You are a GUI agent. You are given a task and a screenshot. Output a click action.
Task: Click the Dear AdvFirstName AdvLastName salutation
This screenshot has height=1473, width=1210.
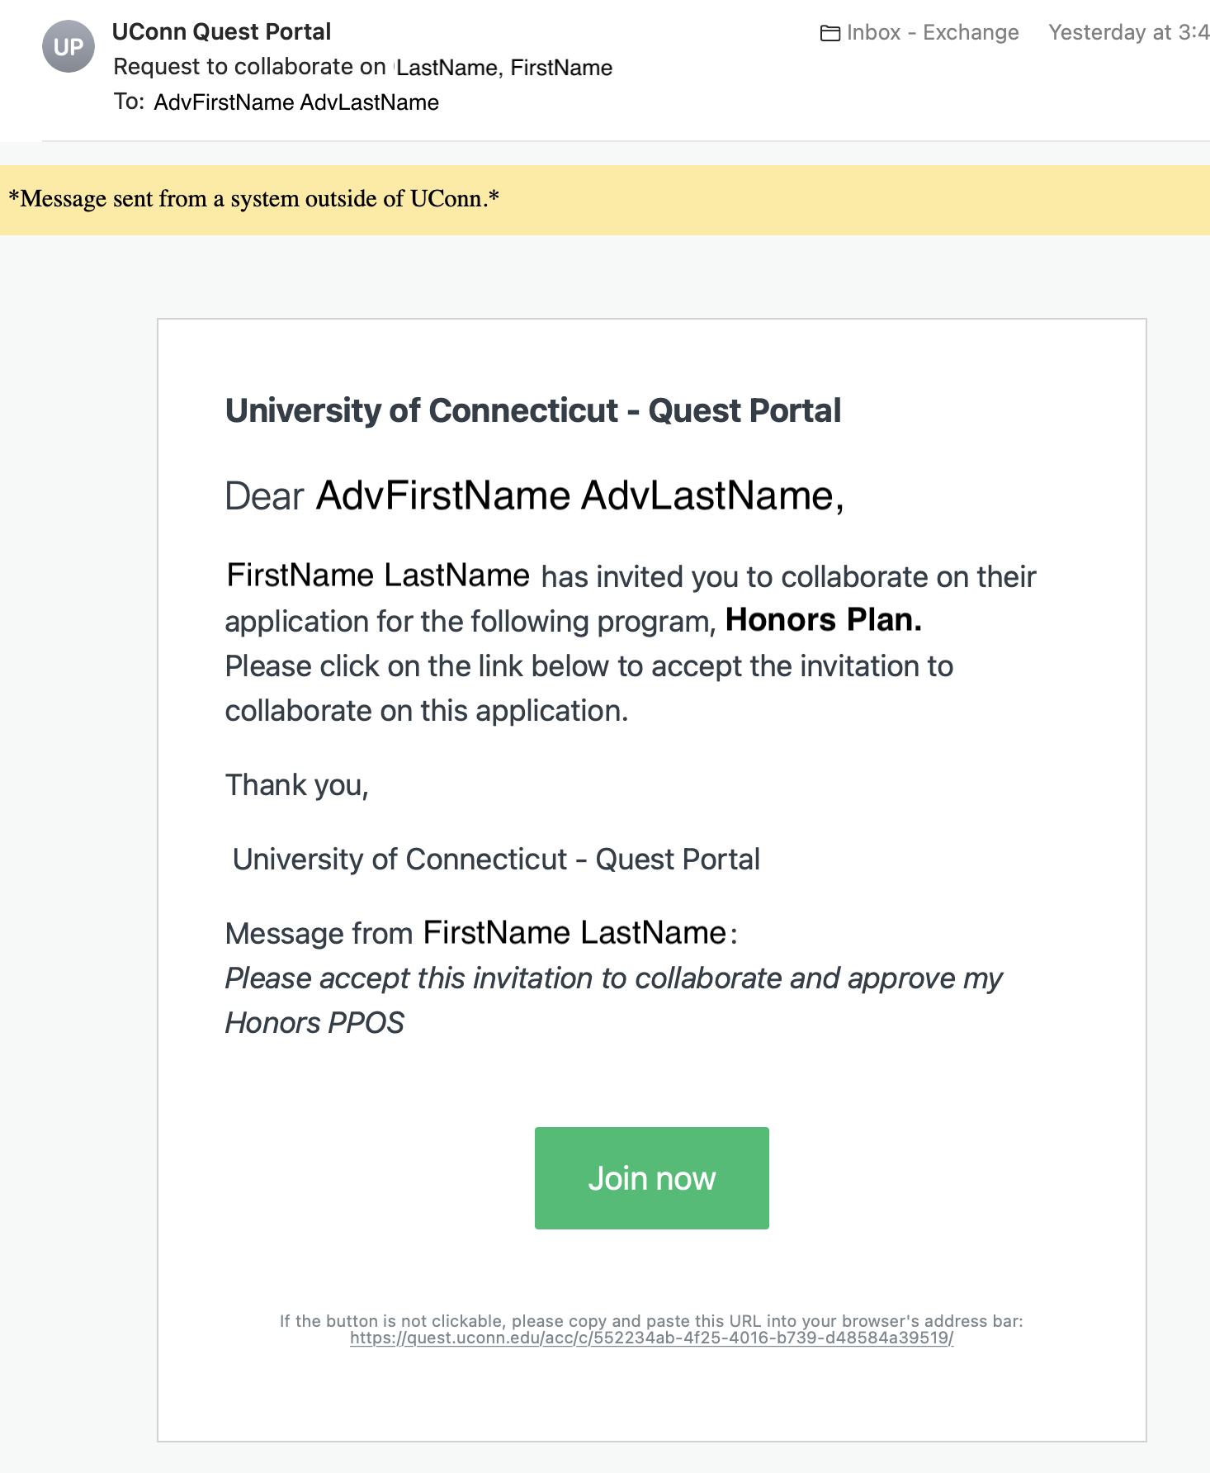click(x=532, y=495)
